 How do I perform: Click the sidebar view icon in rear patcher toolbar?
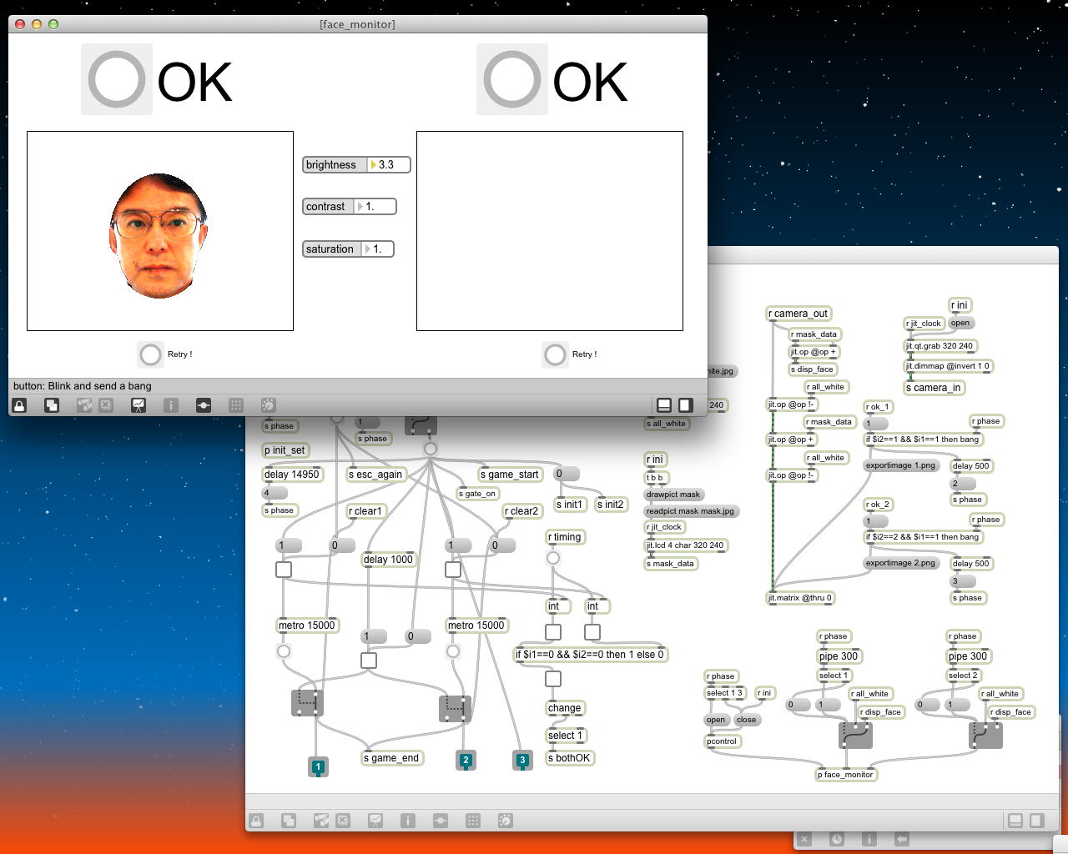click(x=1036, y=821)
